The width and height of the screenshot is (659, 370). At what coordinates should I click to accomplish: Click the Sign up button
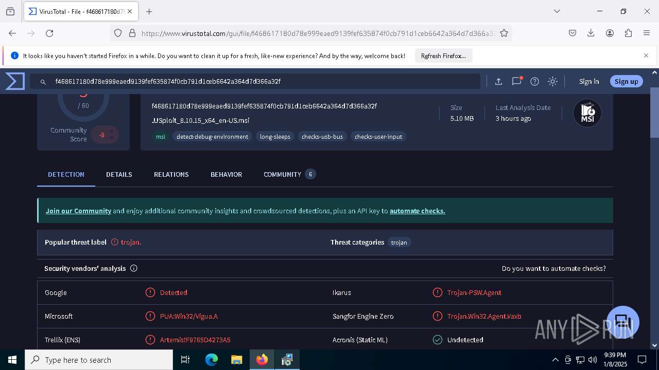click(626, 81)
